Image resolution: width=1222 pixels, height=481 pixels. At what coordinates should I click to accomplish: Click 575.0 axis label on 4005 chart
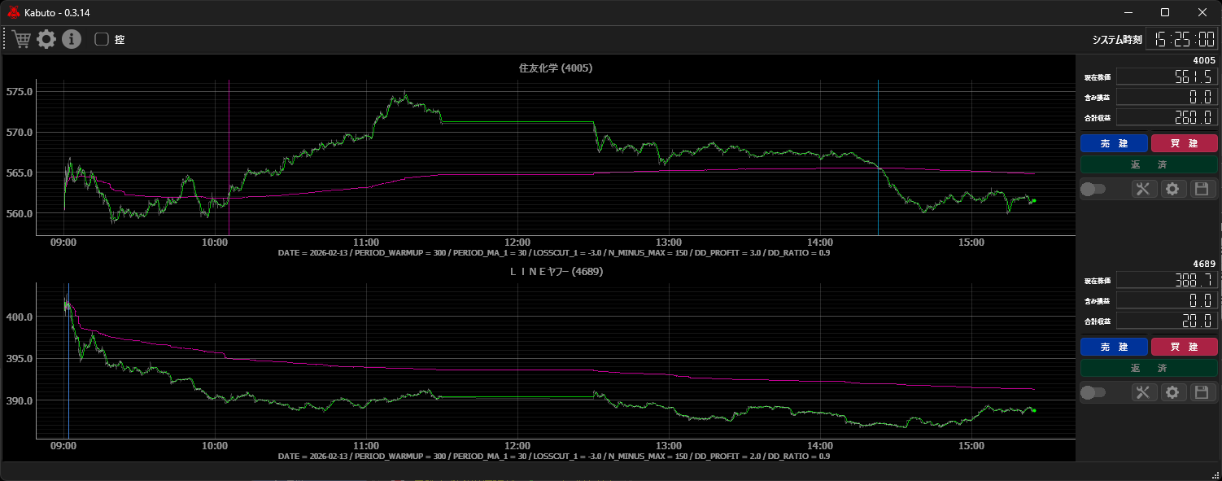click(x=19, y=92)
